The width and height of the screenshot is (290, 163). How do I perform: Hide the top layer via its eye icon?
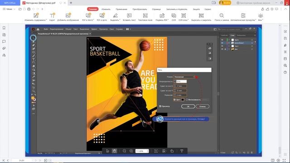point(222,40)
